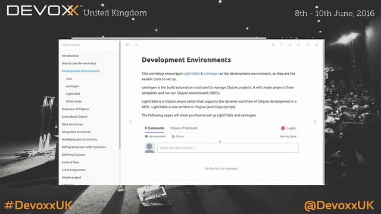Open Defing behaviour with Functions chapter
Image resolution: width=381 pixels, height=214 pixels.
coord(83,147)
